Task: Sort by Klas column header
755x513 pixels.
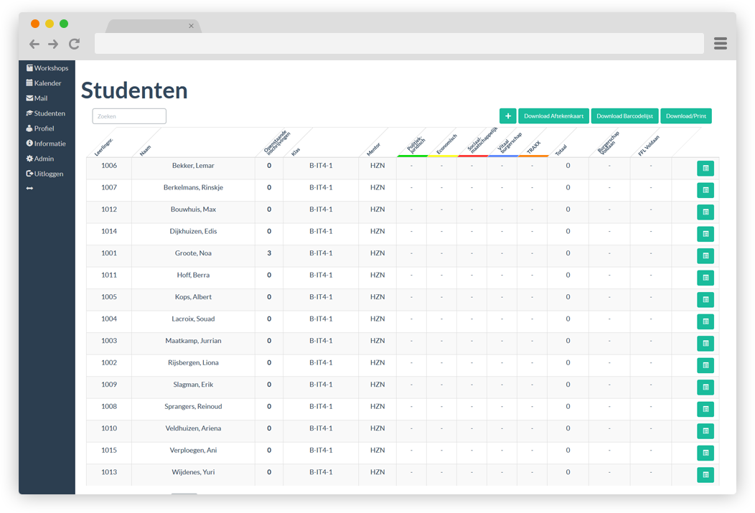Action: [296, 151]
